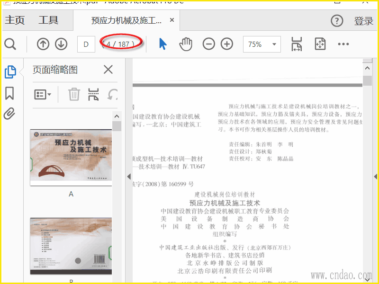Click the text 责任设计：郑秋菊
The width and height of the screenshot is (379, 284).
(251, 151)
